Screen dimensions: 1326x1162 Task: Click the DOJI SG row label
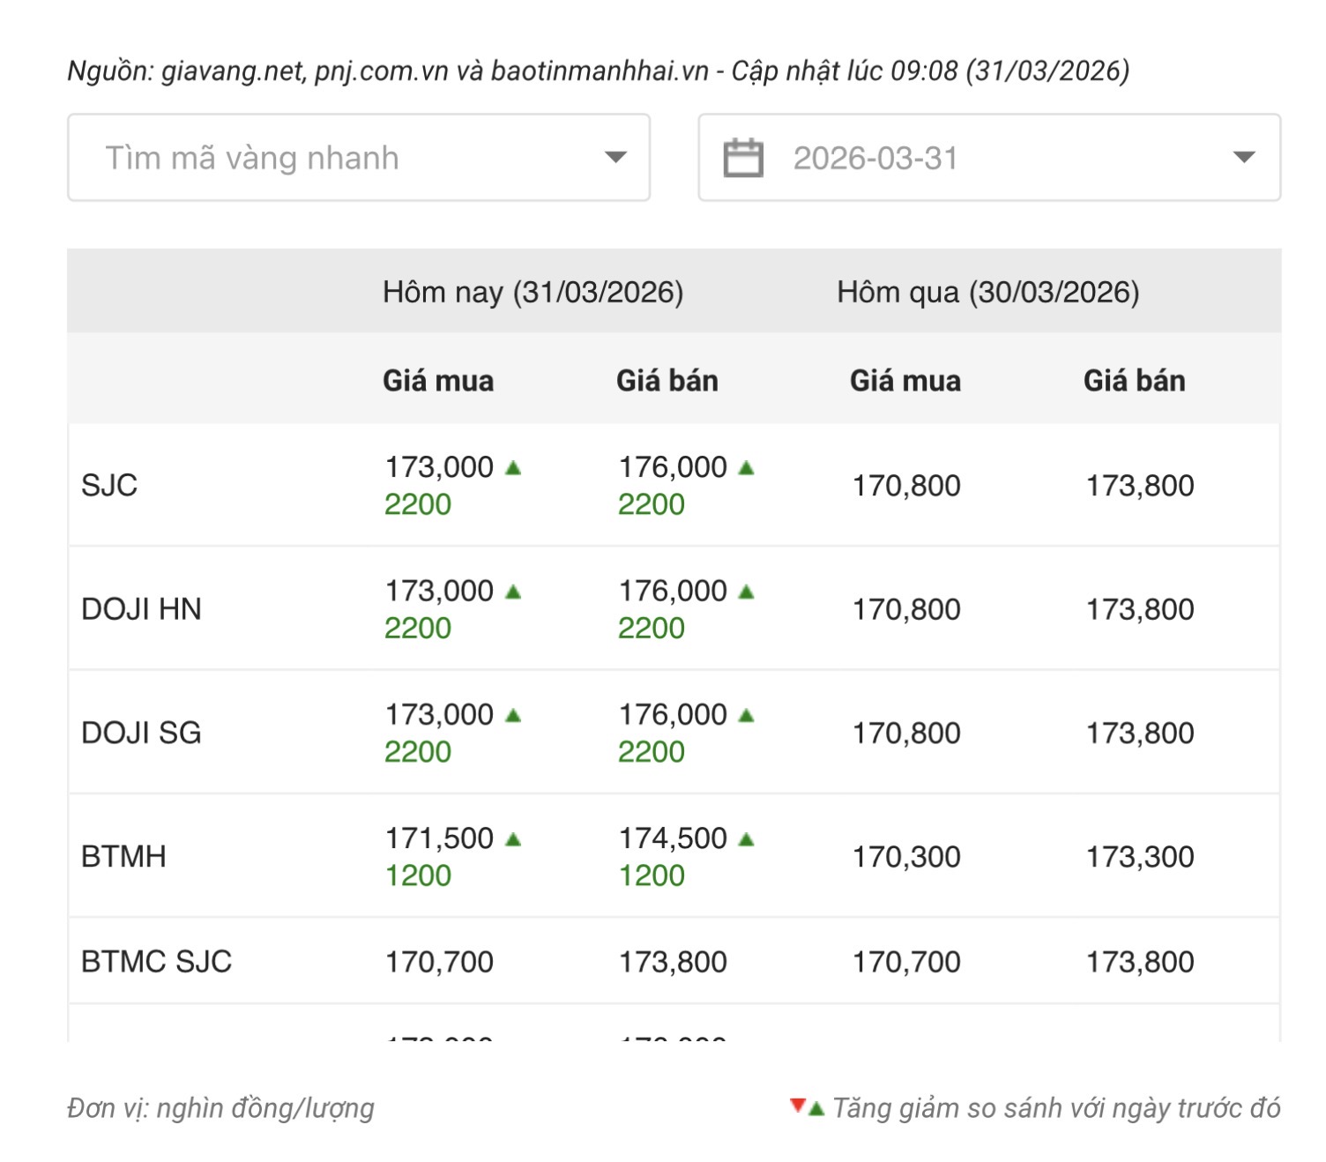click(x=141, y=733)
